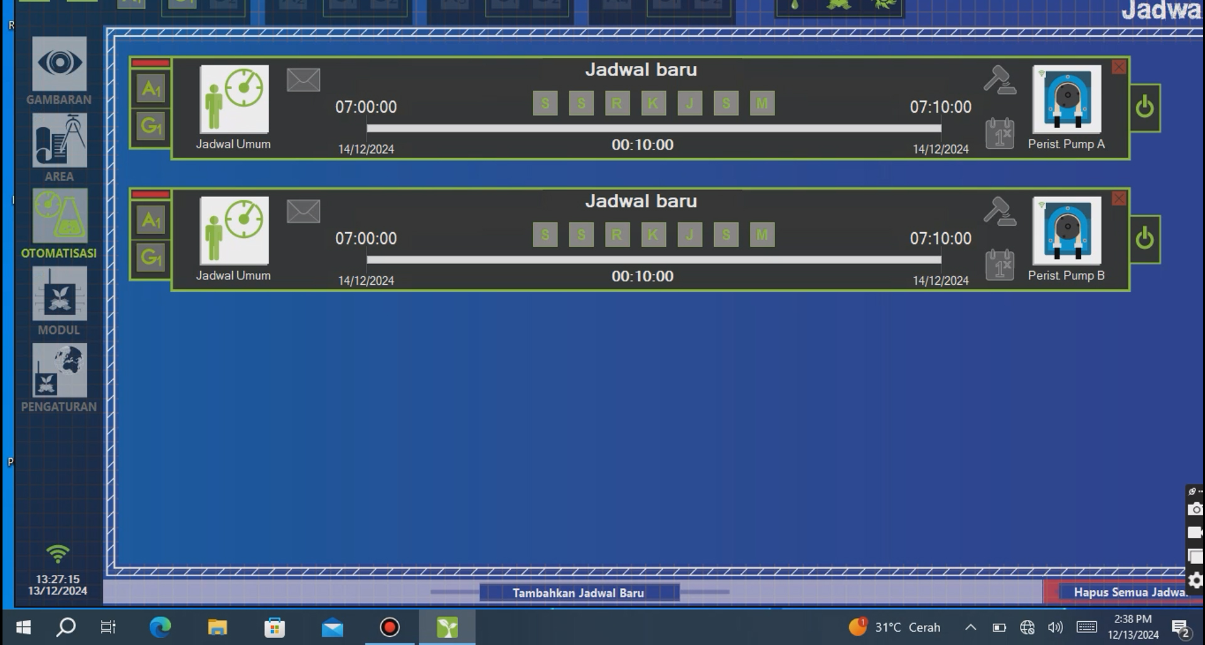
Task: Click the first schedule's time progress bar
Action: point(653,128)
